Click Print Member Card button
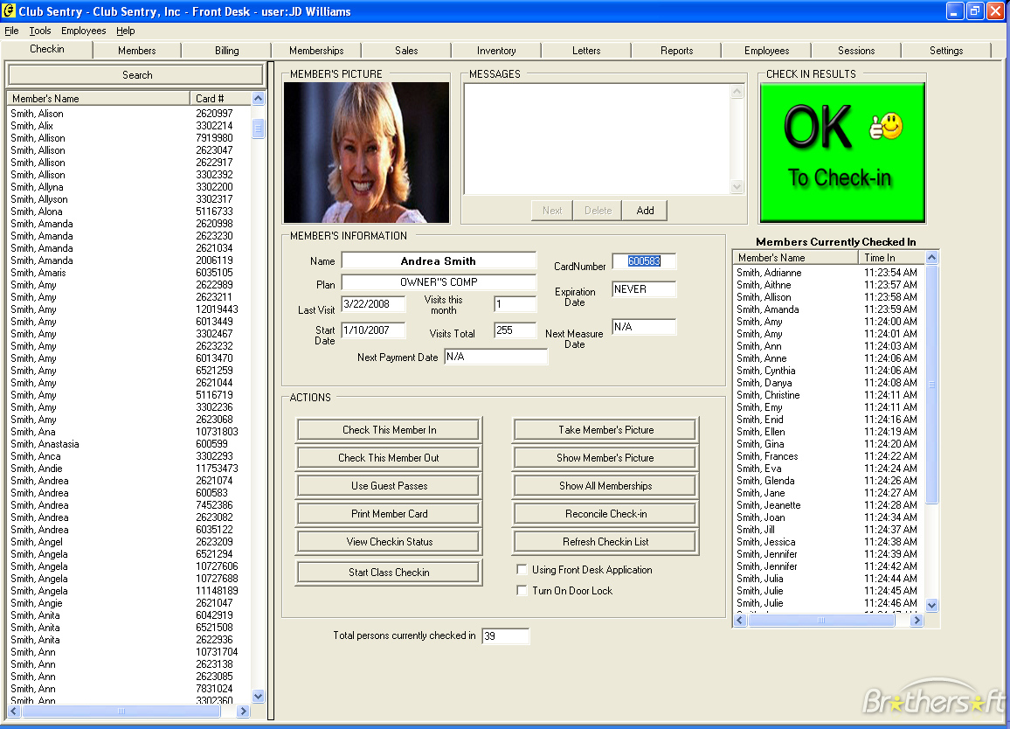 pos(389,514)
